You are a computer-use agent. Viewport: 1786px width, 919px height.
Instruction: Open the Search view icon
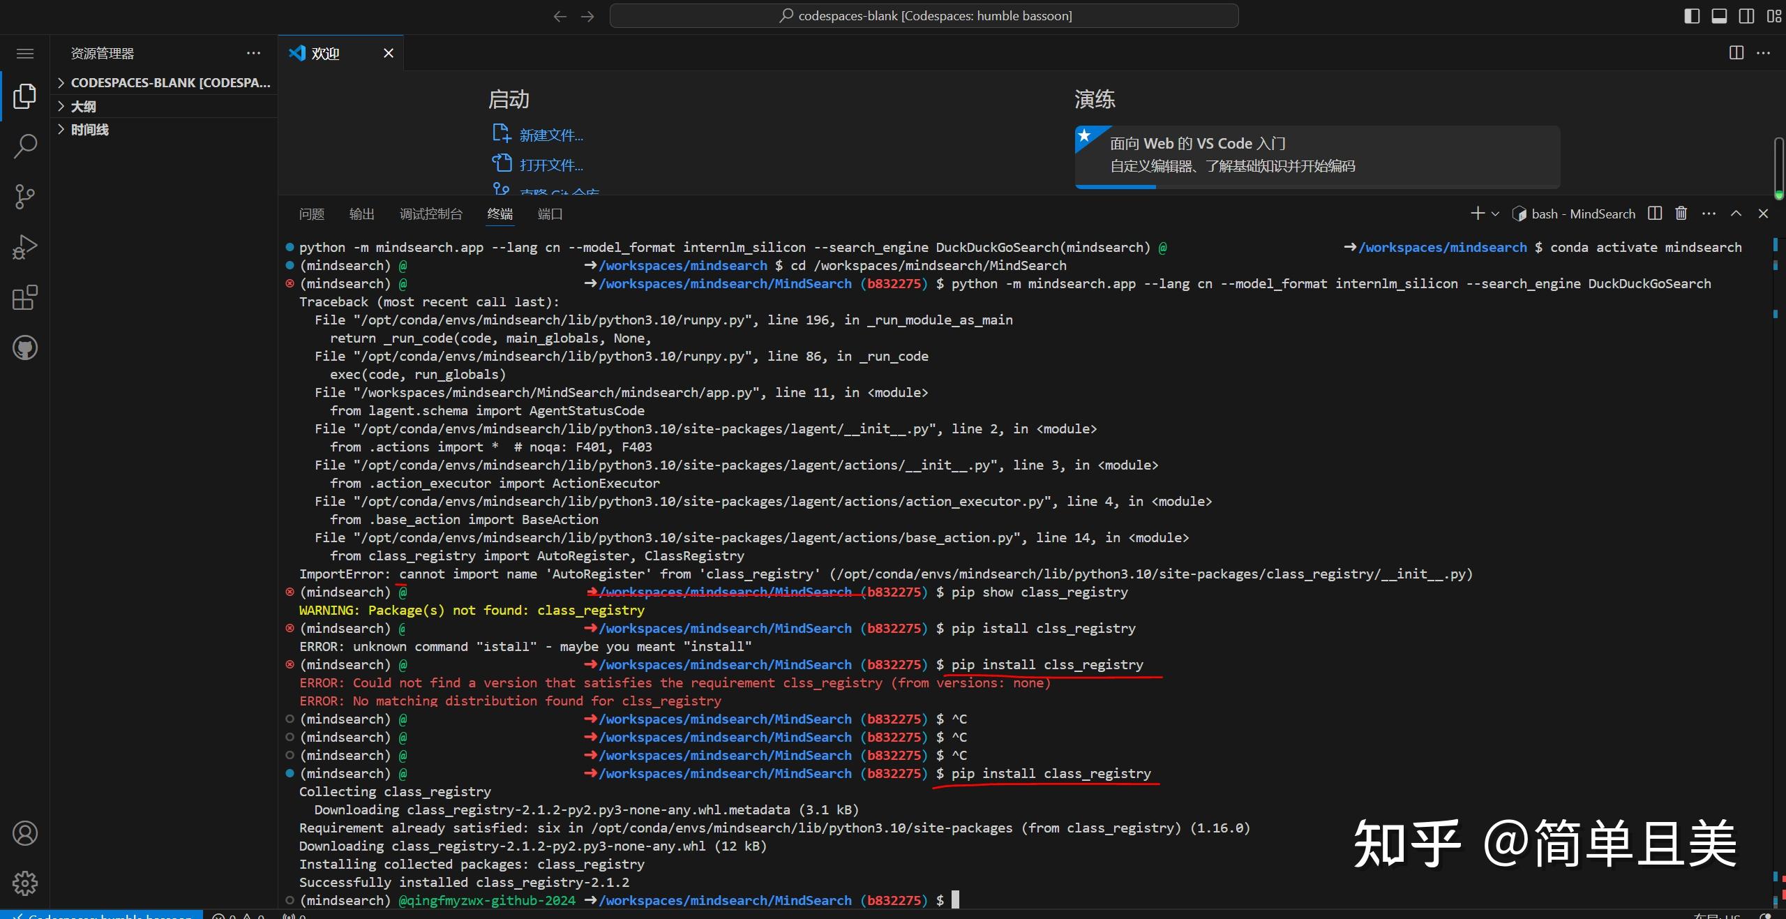[24, 146]
